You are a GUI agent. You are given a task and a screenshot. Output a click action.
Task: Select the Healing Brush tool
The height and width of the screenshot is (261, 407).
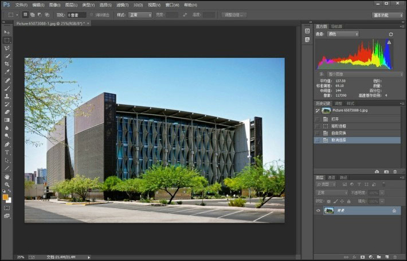tap(7, 80)
